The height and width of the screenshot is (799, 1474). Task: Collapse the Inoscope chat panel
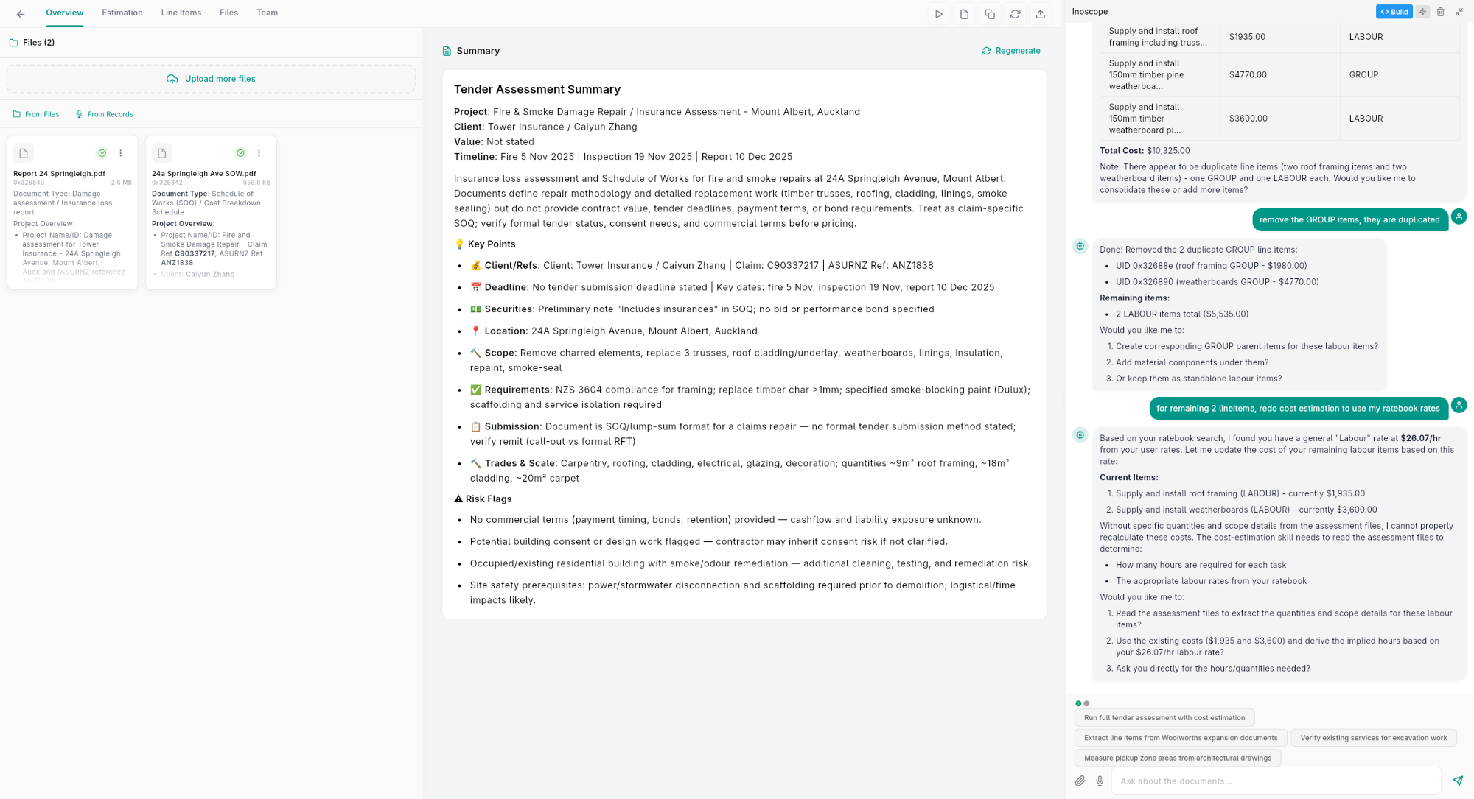1459,12
